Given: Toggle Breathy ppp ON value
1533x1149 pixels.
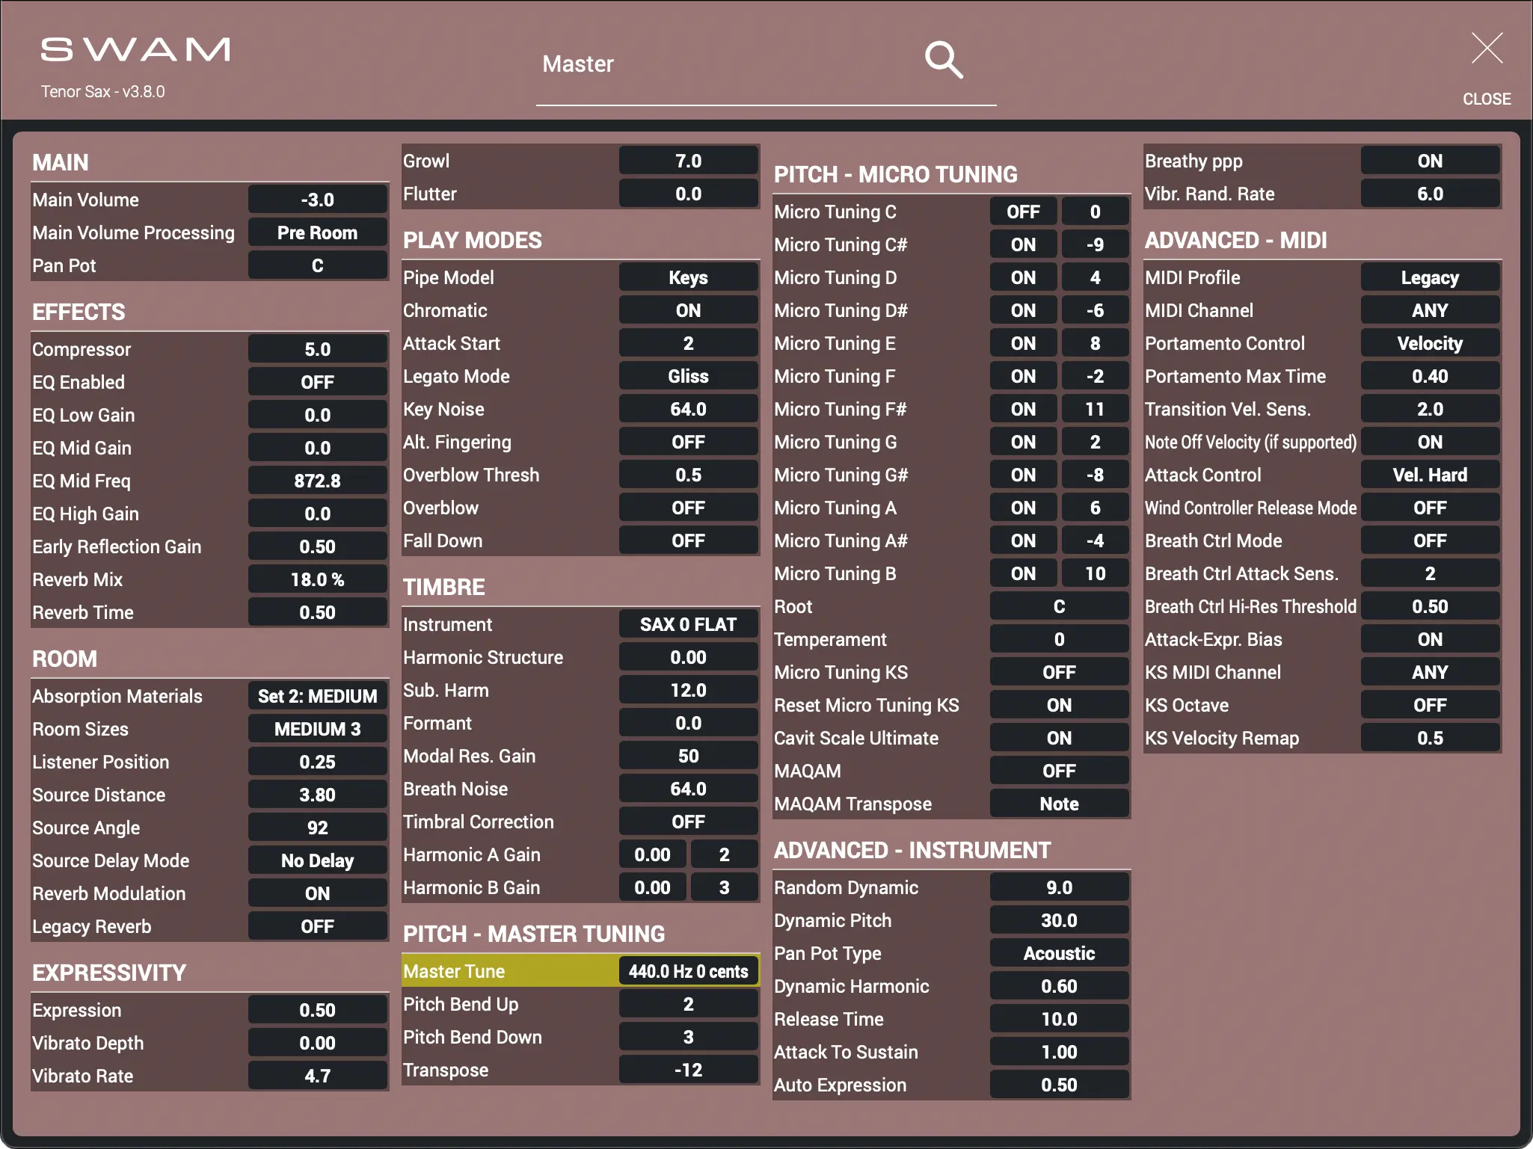Looking at the screenshot, I should (x=1429, y=161).
